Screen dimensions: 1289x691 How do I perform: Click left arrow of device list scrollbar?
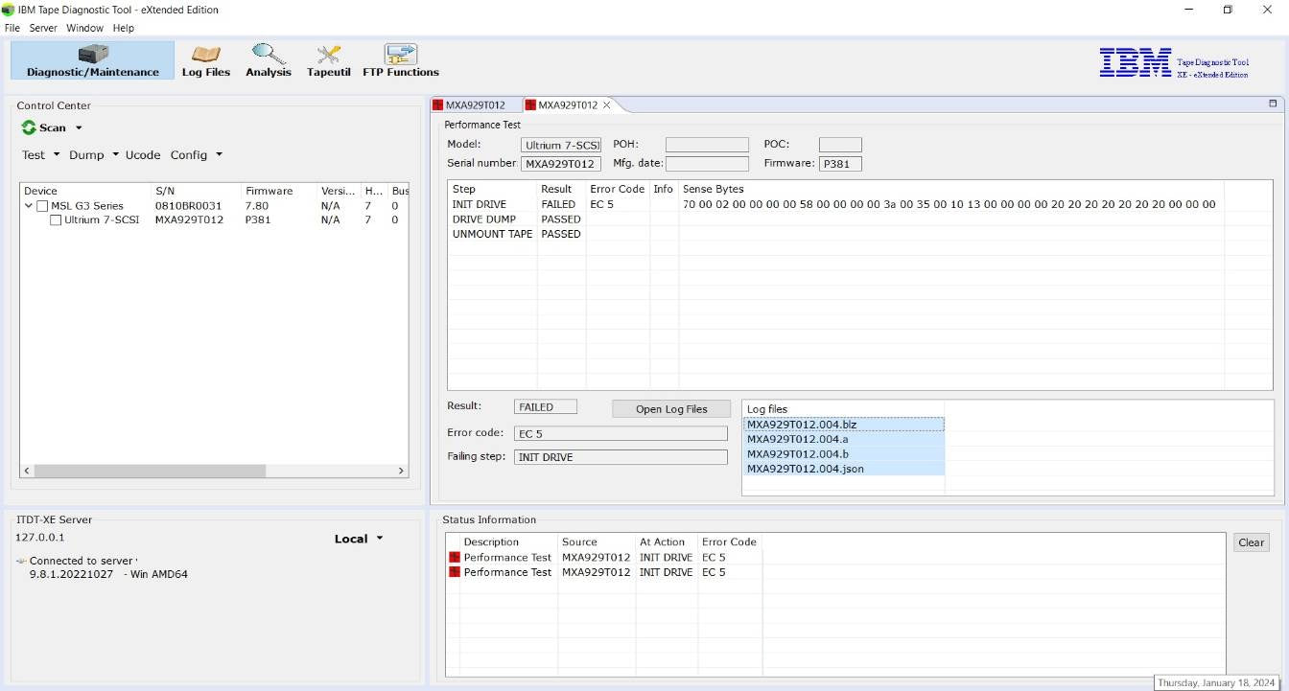27,471
